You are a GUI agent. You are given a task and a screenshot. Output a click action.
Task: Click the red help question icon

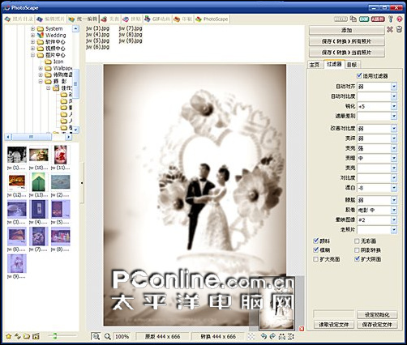(400, 19)
